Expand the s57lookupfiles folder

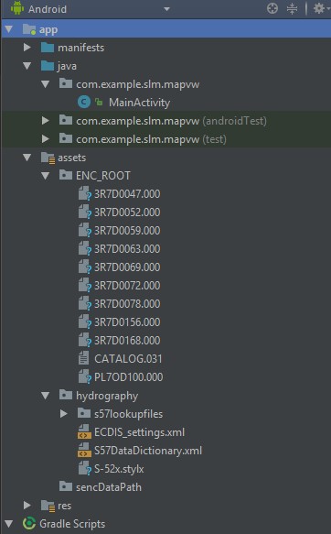tap(64, 414)
